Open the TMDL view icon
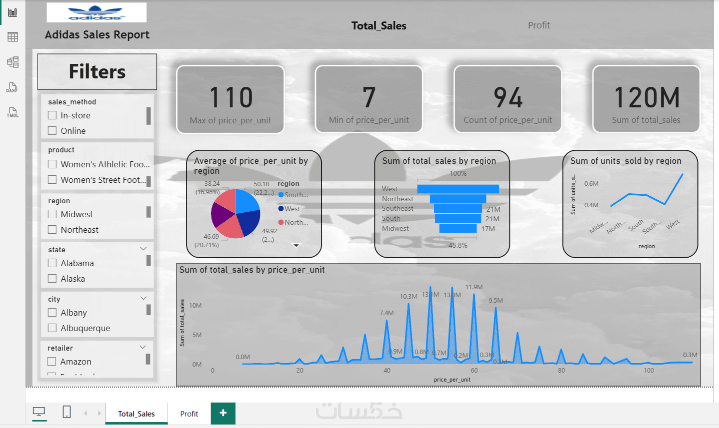 12,112
